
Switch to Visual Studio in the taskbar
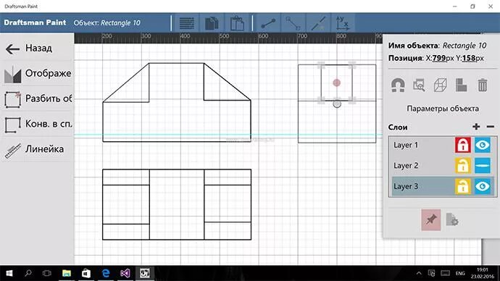(125, 273)
